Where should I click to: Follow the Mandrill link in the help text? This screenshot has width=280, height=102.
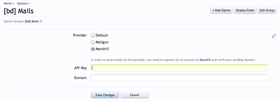pos(205,60)
